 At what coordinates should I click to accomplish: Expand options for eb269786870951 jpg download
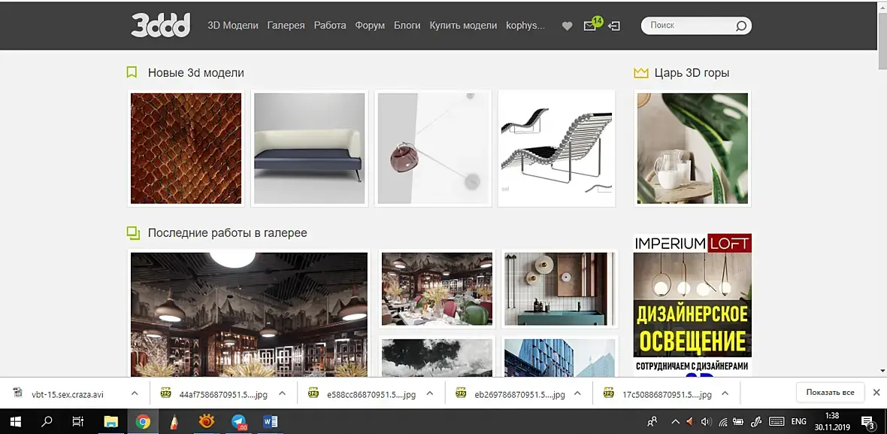577,393
